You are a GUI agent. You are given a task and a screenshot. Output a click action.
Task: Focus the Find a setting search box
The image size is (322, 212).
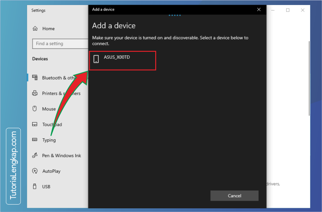click(60, 43)
